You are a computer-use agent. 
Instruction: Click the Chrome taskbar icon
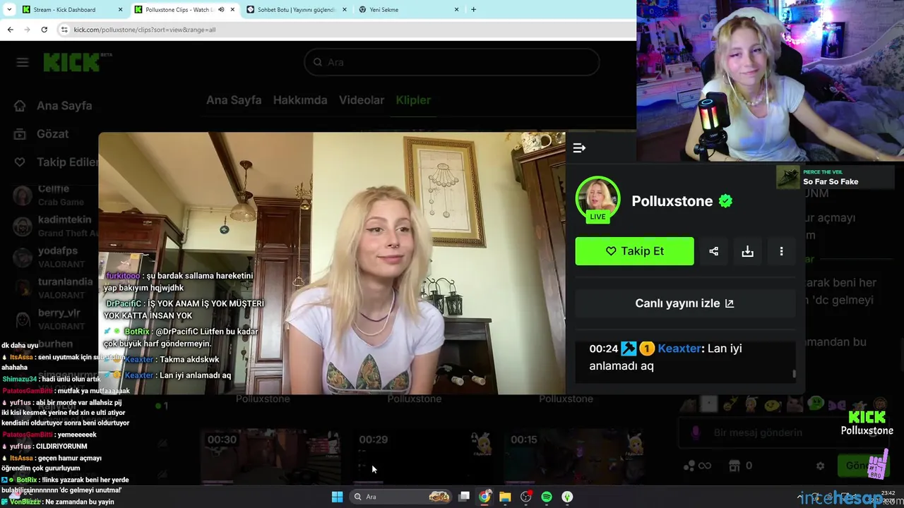[484, 497]
